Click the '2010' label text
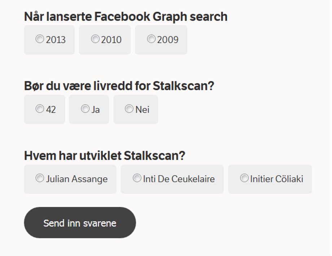The height and width of the screenshot is (256, 332). [111, 40]
